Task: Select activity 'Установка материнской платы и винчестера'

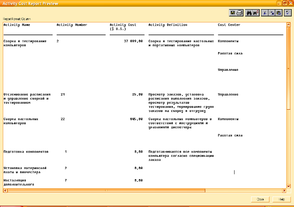Action: 25,170
